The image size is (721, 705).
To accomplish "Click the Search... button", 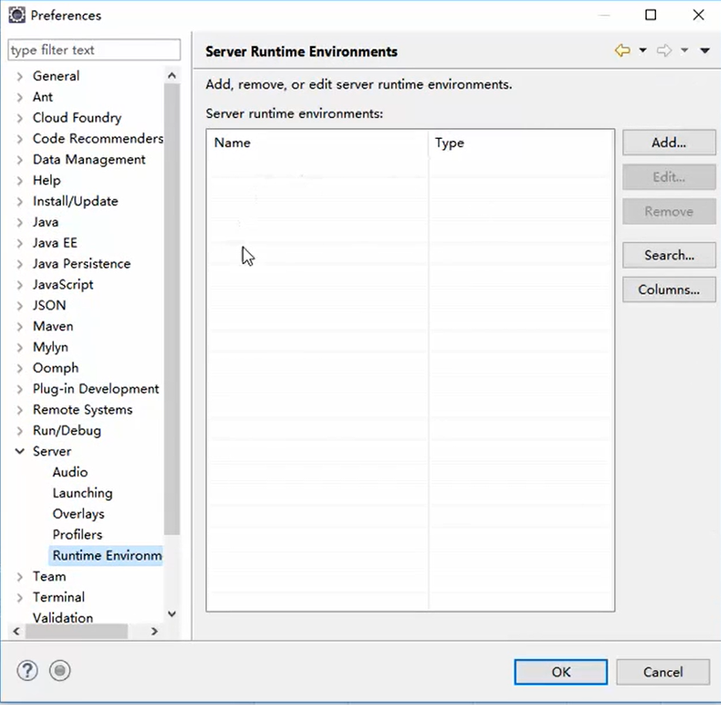I will (x=669, y=256).
